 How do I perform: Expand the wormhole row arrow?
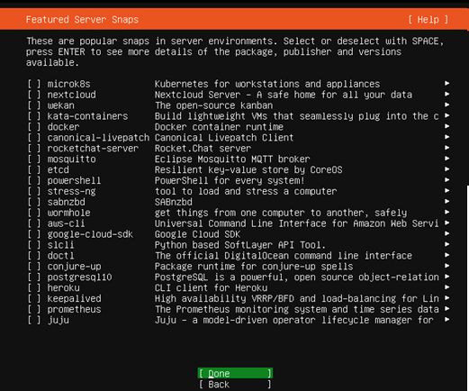[x=446, y=212]
